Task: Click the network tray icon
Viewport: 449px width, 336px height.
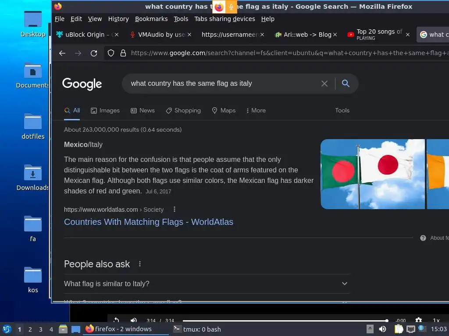Action: tap(410, 329)
